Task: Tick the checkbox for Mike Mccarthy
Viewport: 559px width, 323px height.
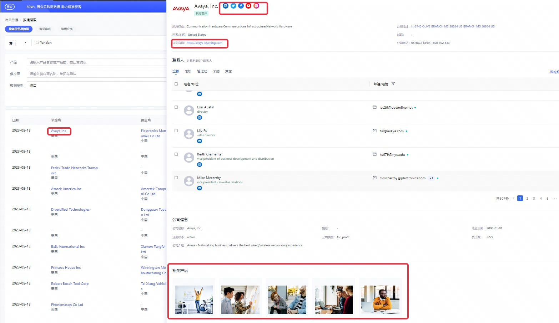Action: [x=176, y=178]
